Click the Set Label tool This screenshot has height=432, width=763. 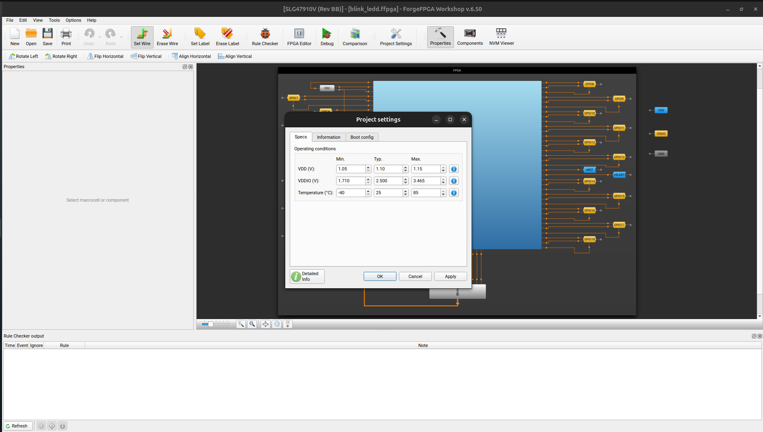click(200, 37)
